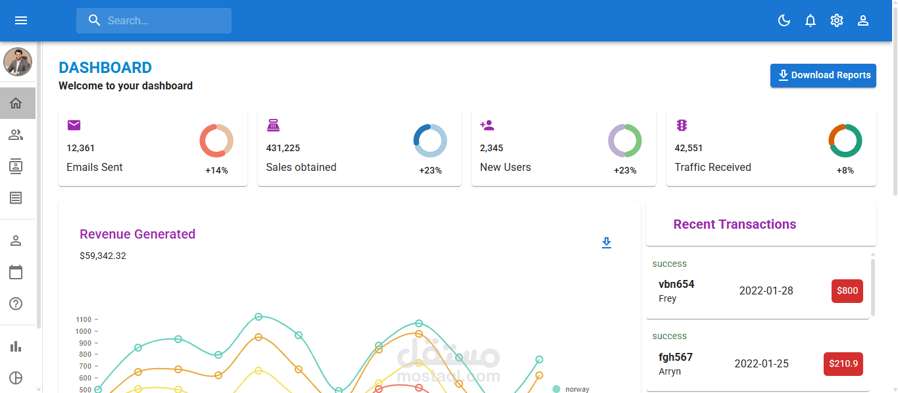Screen dimensions: 898x393
Task: Click the 42,551 traffic count
Action: [689, 148]
